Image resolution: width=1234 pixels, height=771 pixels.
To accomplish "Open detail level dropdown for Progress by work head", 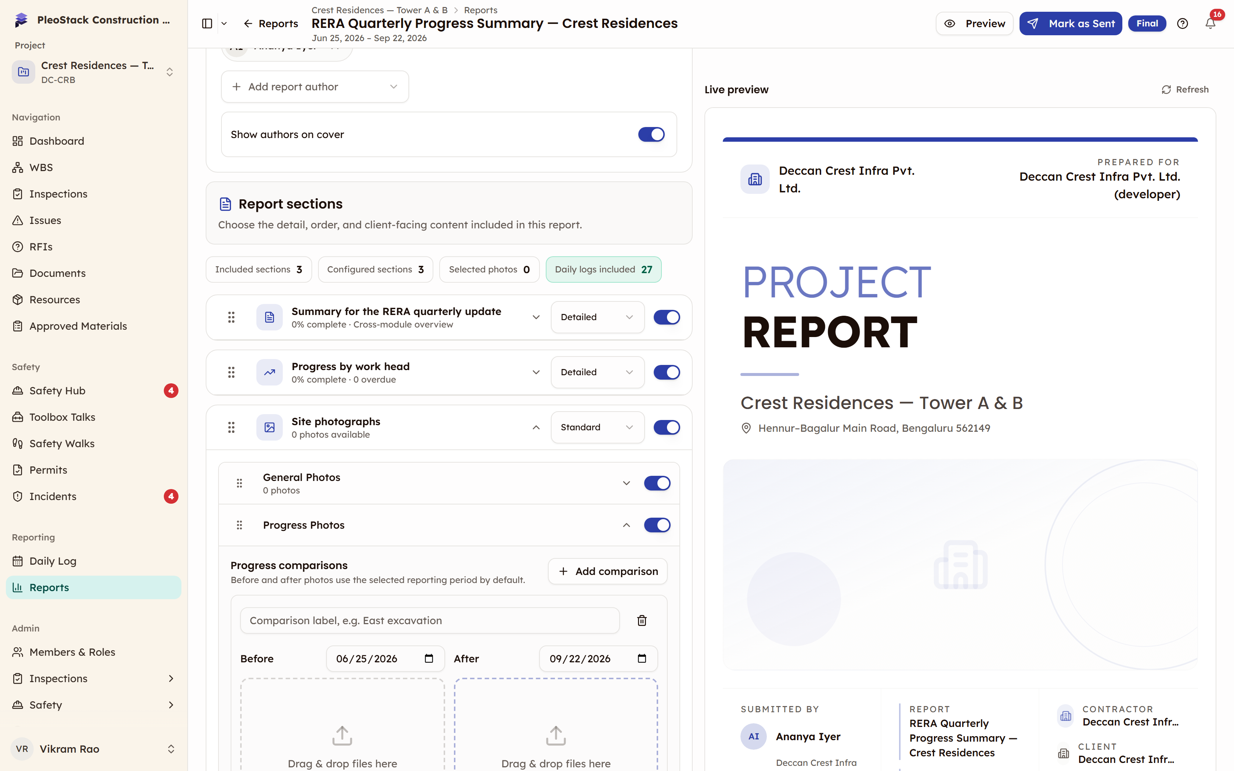I will [597, 372].
